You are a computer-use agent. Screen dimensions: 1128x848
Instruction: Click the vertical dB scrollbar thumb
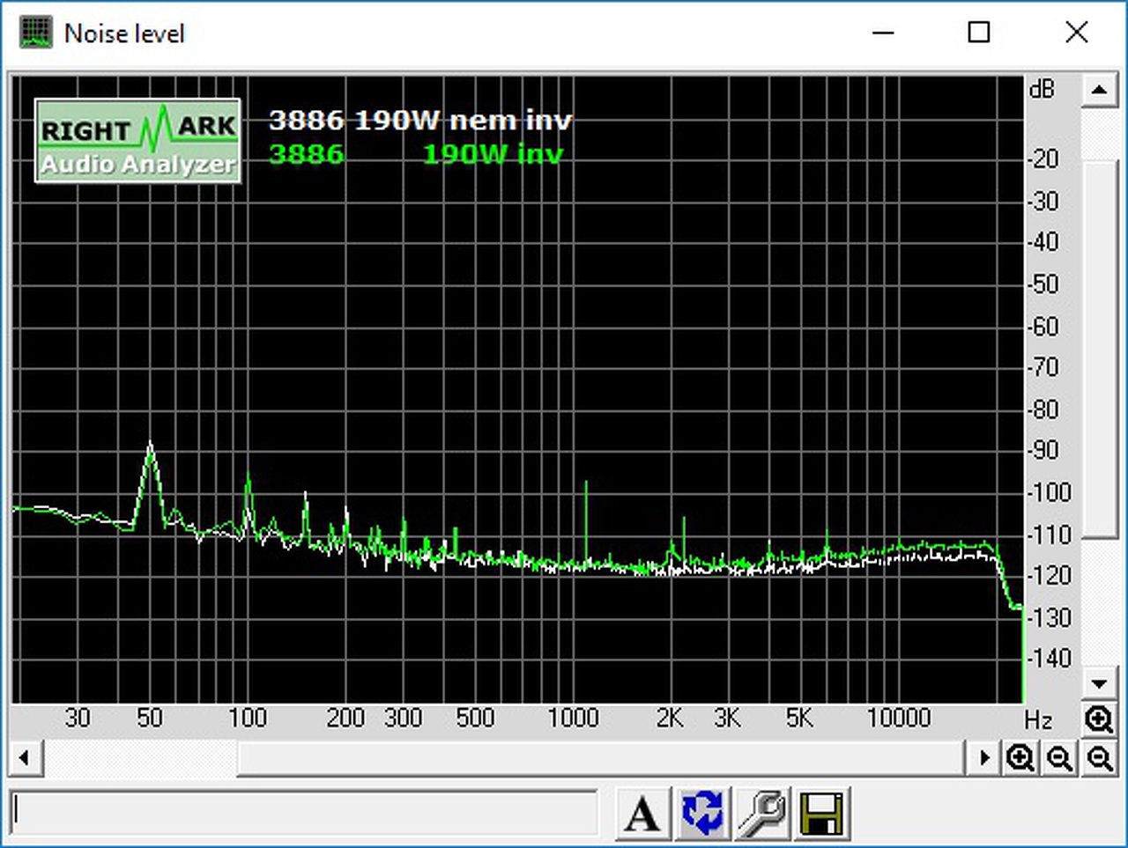(1099, 350)
